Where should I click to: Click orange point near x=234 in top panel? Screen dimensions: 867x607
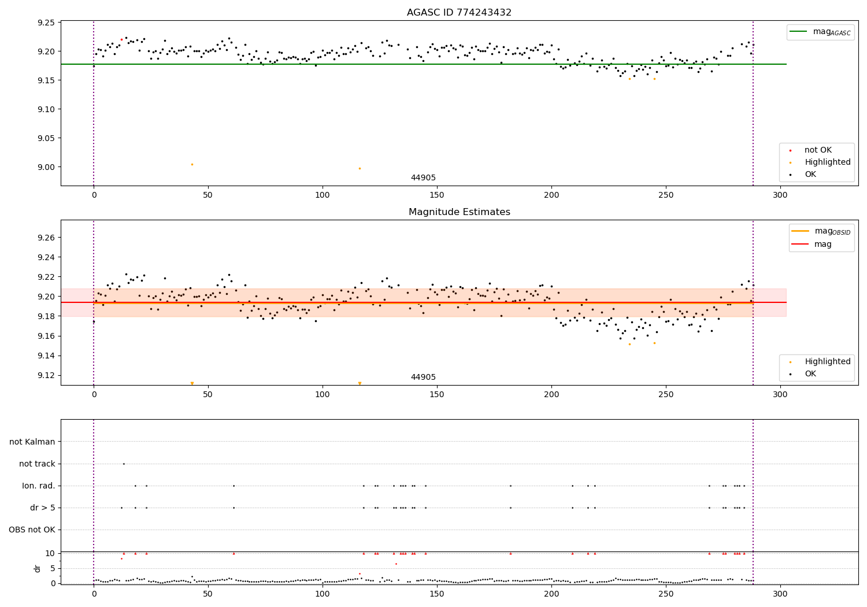click(629, 79)
